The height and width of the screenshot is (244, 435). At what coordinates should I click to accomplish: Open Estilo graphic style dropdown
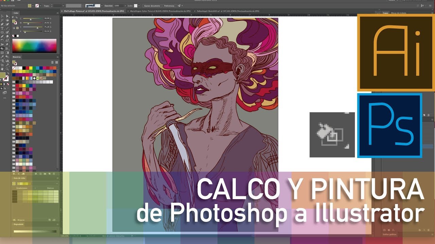pos(139,6)
